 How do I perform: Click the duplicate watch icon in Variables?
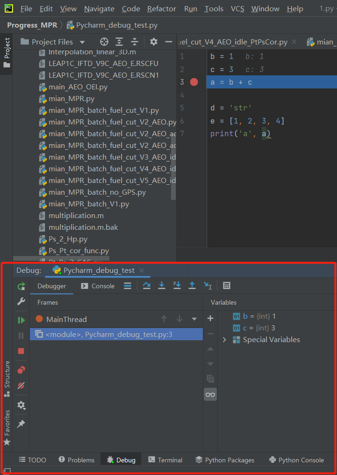click(210, 379)
